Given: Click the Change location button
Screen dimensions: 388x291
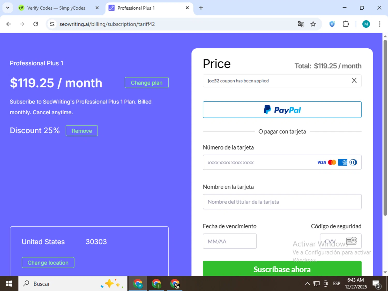Looking at the screenshot, I should click(x=48, y=263).
